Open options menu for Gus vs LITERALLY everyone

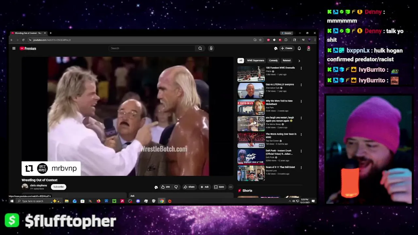(x=301, y=85)
